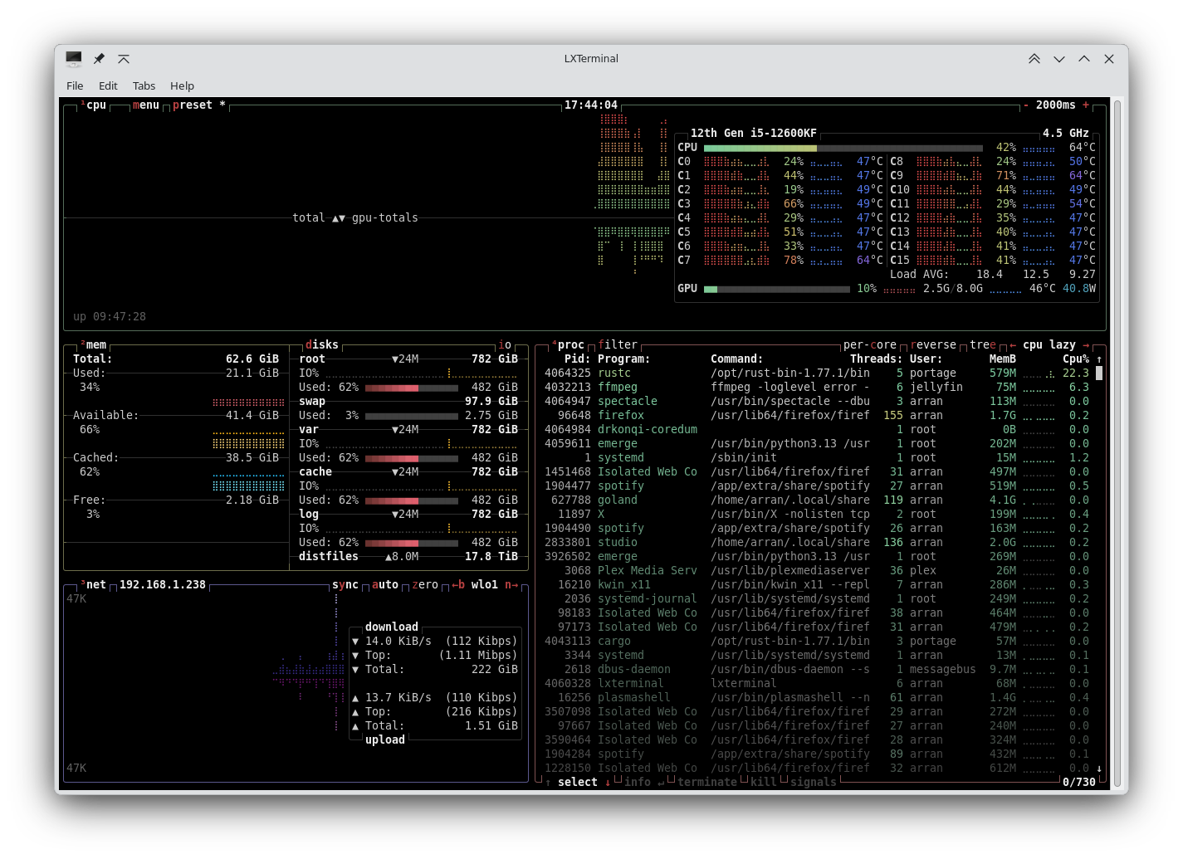Click the swap used bar
This screenshot has height=859, width=1183.
[x=412, y=416]
